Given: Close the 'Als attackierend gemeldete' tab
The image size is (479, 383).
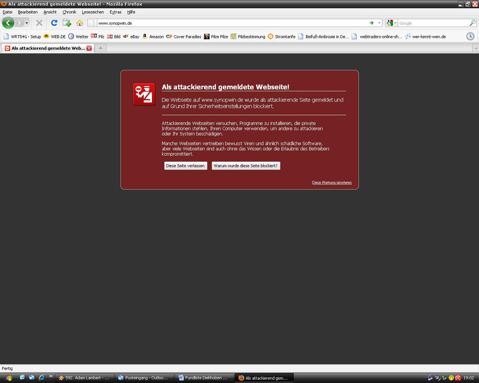Looking at the screenshot, I should point(89,48).
